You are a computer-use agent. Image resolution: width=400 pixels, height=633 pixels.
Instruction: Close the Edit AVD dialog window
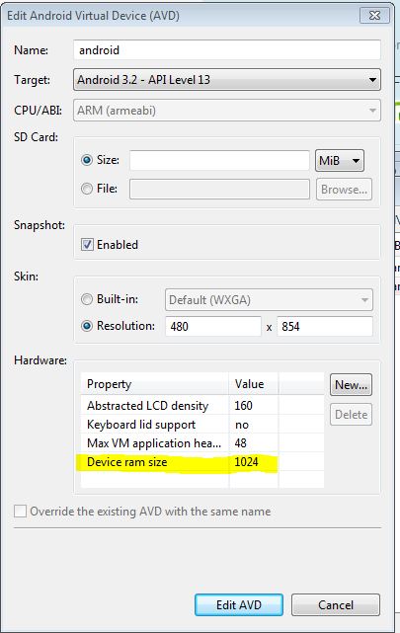point(374,16)
